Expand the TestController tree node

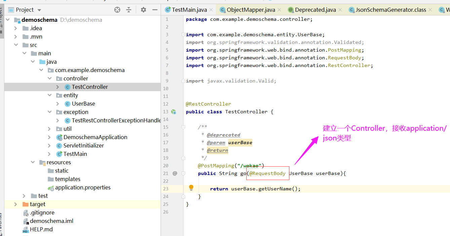58,86
